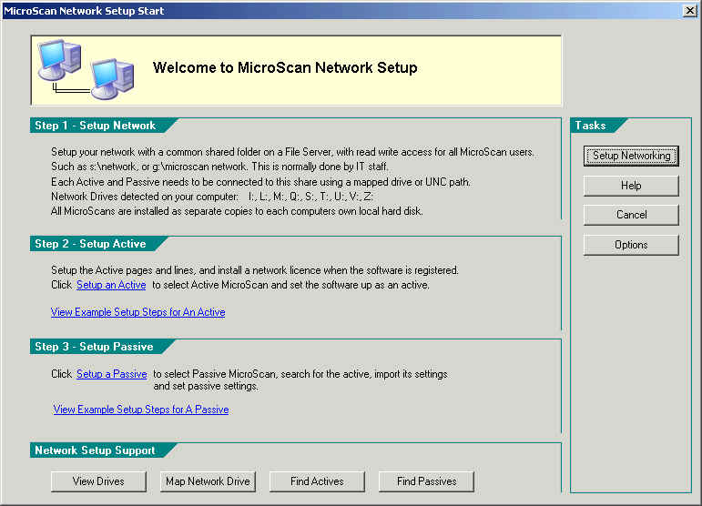The width and height of the screenshot is (702, 506).
Task: Select the Step 2 - Setup Active heading
Action: [90, 244]
